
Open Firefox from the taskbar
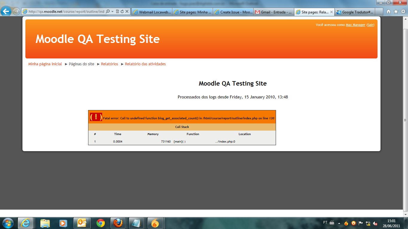point(118,223)
